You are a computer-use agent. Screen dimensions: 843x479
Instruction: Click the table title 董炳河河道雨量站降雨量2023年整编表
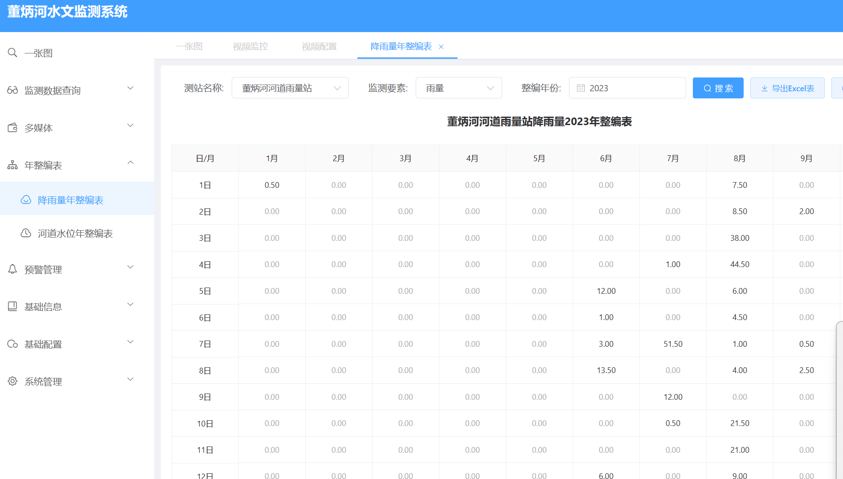tap(539, 122)
